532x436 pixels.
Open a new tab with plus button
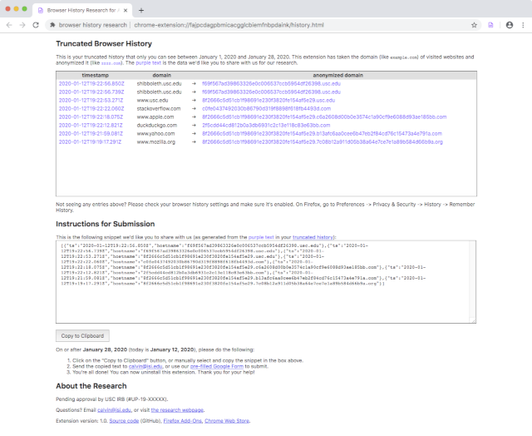(x=141, y=10)
